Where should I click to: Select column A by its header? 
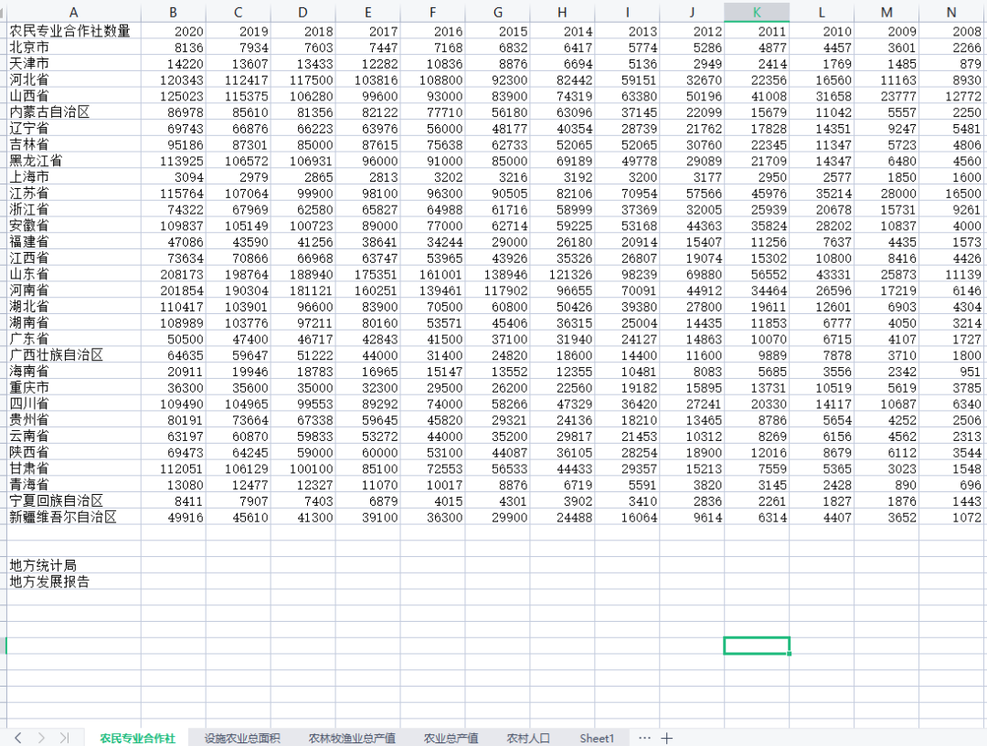74,12
